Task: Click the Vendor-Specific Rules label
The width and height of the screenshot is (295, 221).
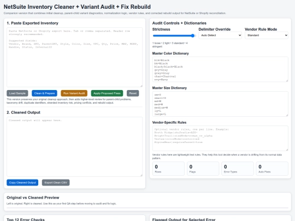Action: click(169, 123)
